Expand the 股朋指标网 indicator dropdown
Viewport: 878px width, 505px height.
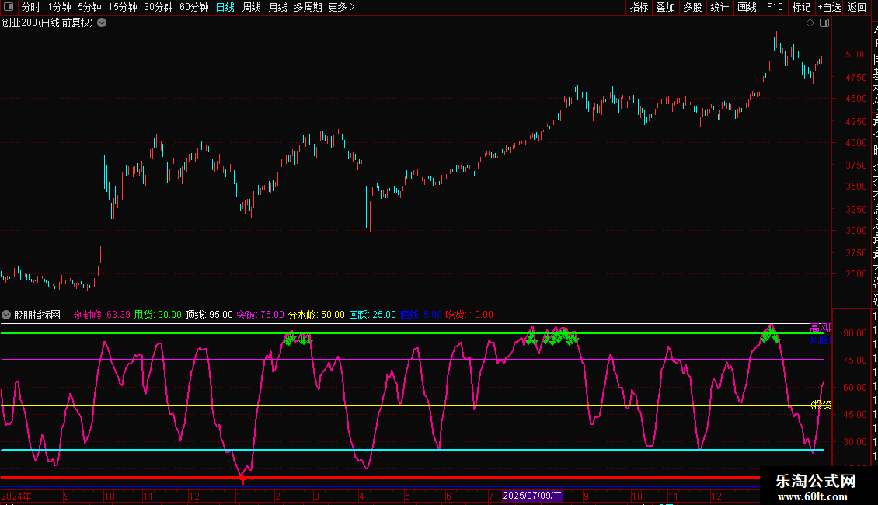[6, 315]
